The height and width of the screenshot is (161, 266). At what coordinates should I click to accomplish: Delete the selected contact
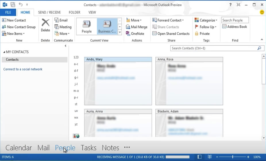coord(45,25)
